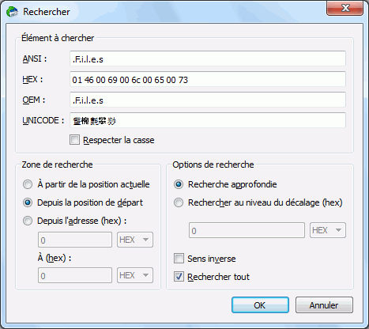The width and height of the screenshot is (369, 329).
Task: Select Depuis l'adresse (hex) radio option
Action: tap(28, 221)
